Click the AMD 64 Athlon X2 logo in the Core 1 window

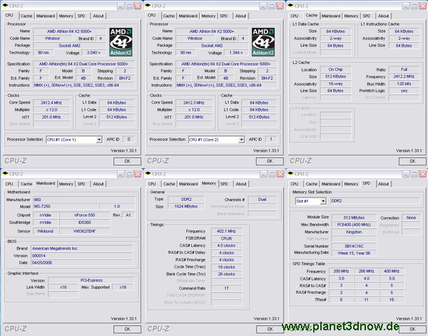(x=121, y=42)
